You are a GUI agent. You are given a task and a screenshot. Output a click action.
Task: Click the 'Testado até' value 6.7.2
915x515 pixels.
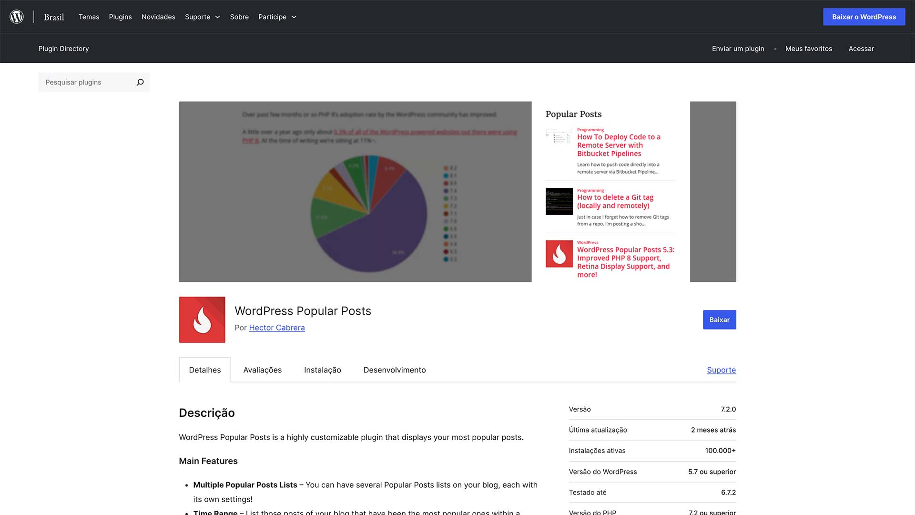pos(728,493)
